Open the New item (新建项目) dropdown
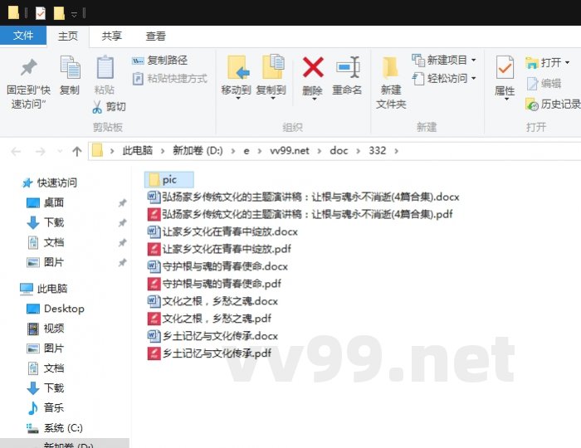 click(x=444, y=60)
